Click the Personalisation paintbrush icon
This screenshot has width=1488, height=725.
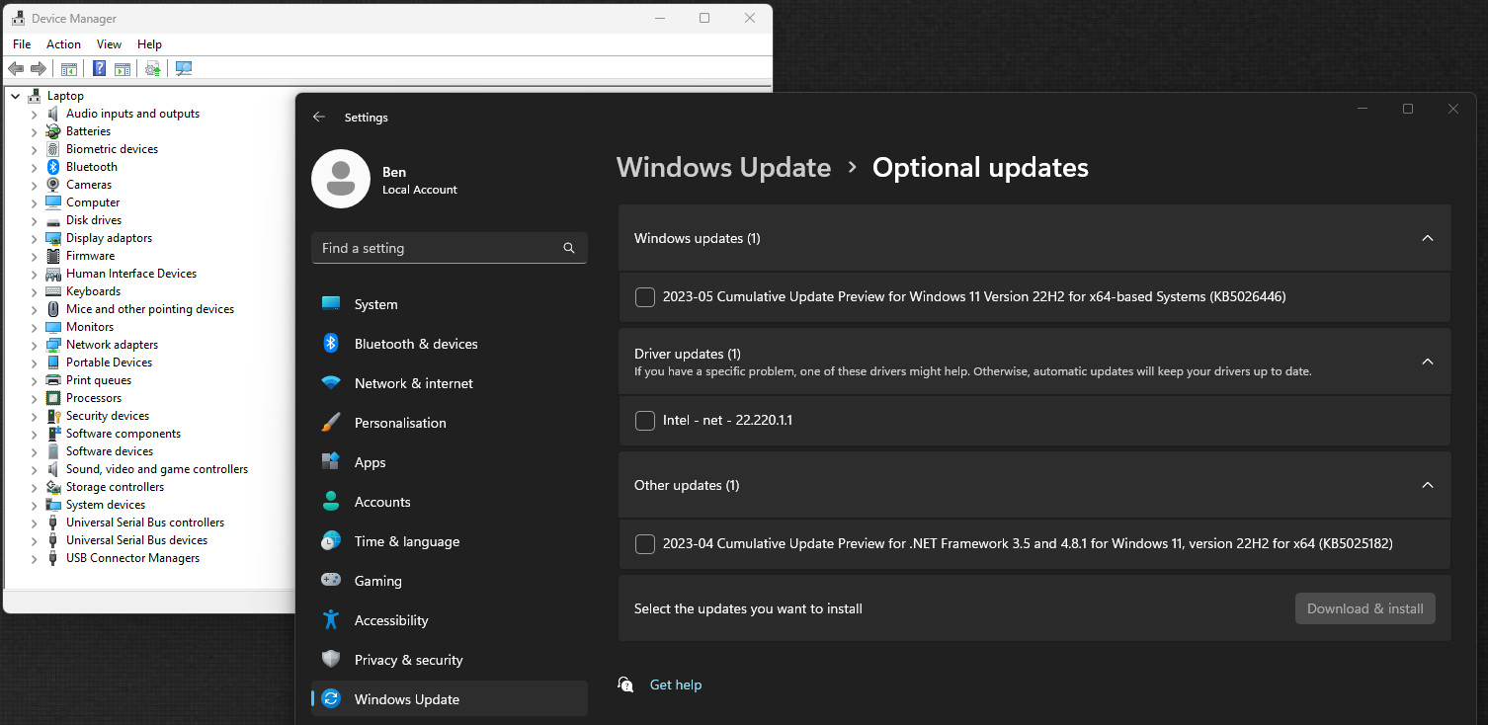pyautogui.click(x=331, y=423)
